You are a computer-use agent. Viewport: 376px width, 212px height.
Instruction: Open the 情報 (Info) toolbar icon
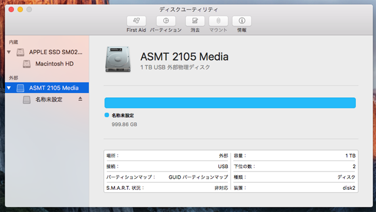(241, 21)
